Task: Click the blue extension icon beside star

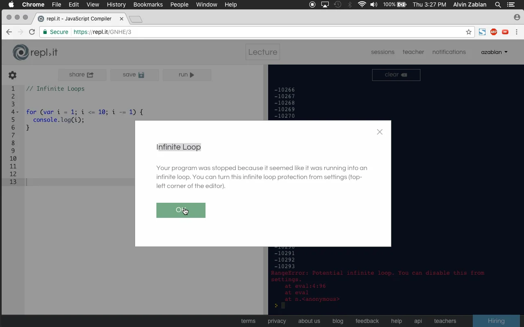Action: click(x=482, y=32)
